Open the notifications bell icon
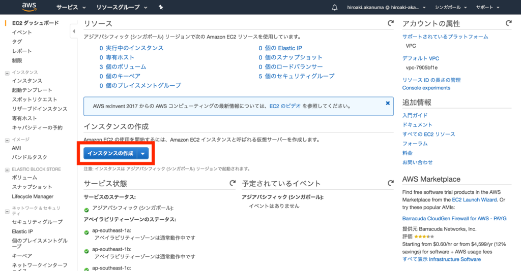This screenshot has height=271, width=521. point(335,7)
